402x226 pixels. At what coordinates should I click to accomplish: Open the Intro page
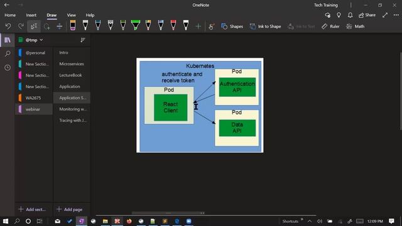72,53
